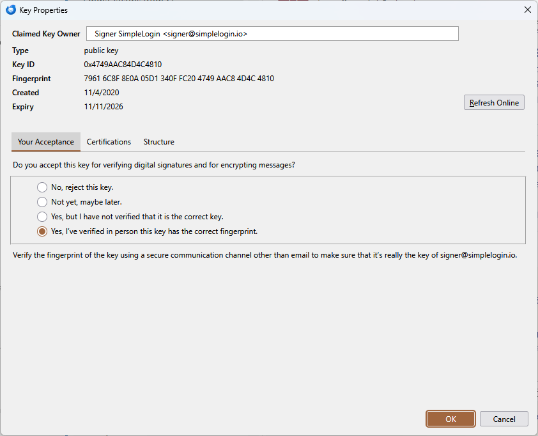Go to the Structure tab
This screenshot has height=436, width=538.
[x=158, y=142]
